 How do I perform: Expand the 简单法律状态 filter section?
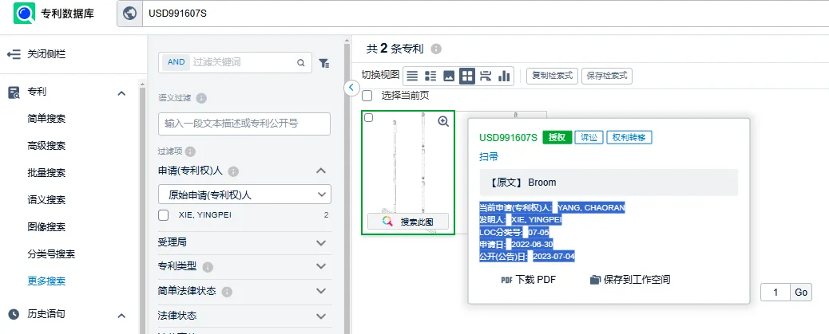click(321, 291)
